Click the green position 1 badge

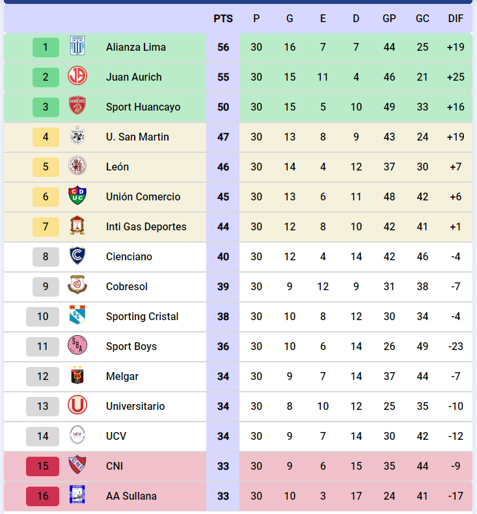(46, 47)
